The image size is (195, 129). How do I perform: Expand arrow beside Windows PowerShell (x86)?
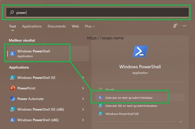click(x=83, y=120)
